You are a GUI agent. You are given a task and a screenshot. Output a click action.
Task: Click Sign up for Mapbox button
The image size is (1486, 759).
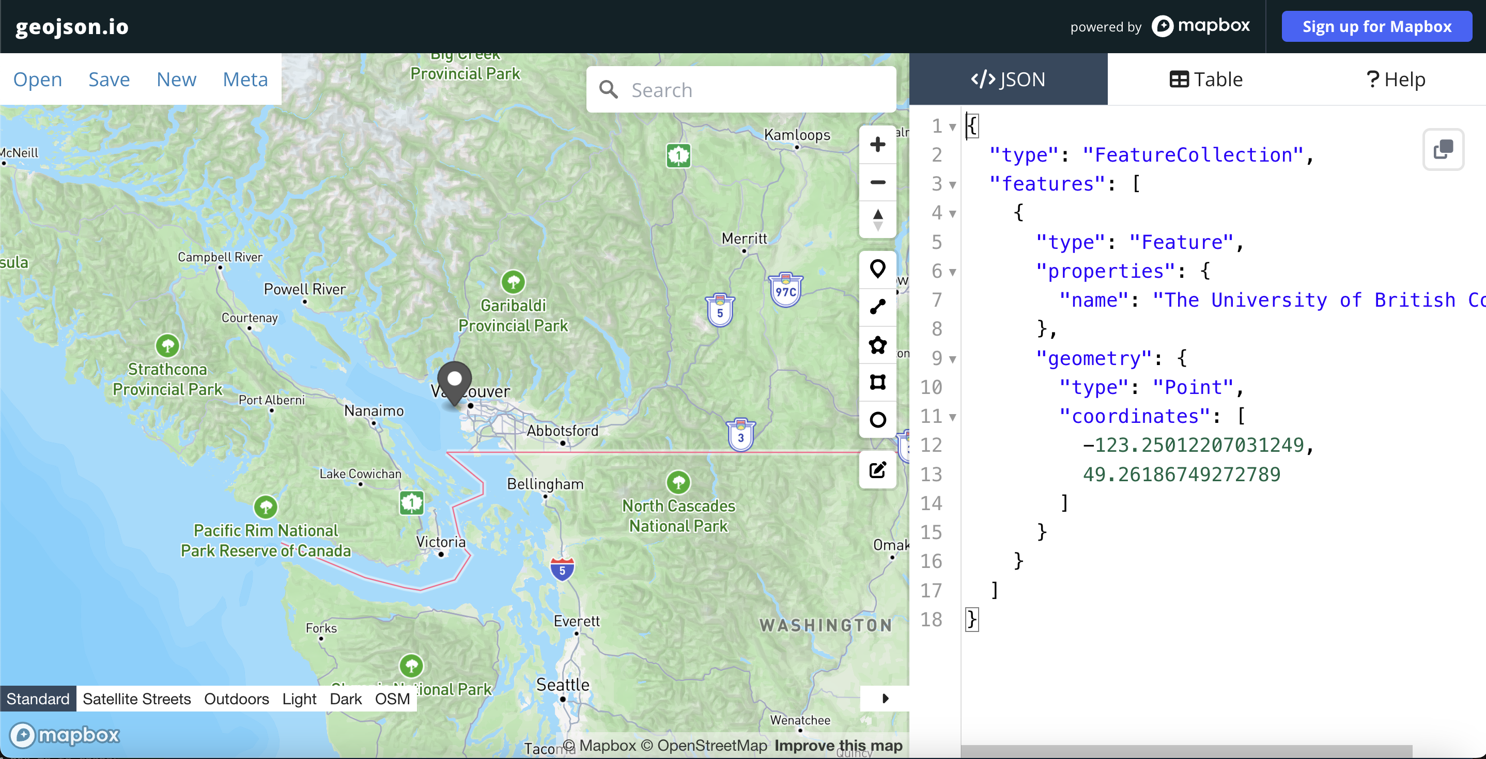point(1376,26)
